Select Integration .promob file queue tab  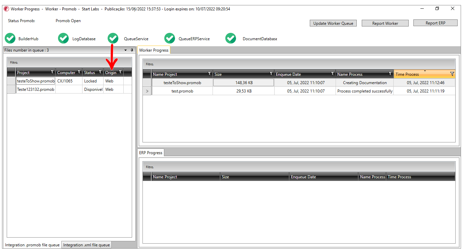click(32, 245)
